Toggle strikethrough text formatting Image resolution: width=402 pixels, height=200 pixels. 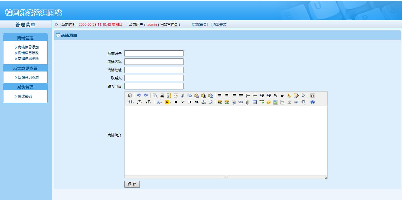197,102
